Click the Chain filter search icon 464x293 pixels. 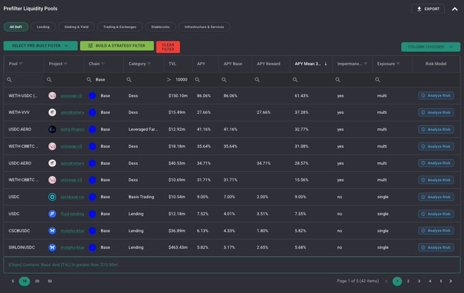[89, 80]
